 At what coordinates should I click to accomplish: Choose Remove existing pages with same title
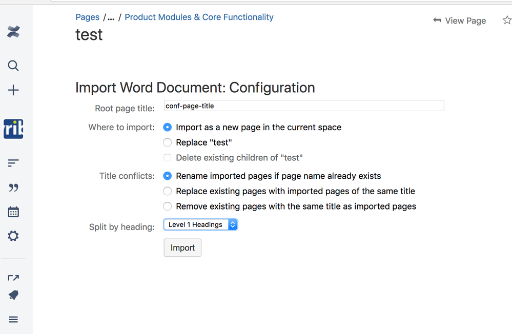point(167,206)
